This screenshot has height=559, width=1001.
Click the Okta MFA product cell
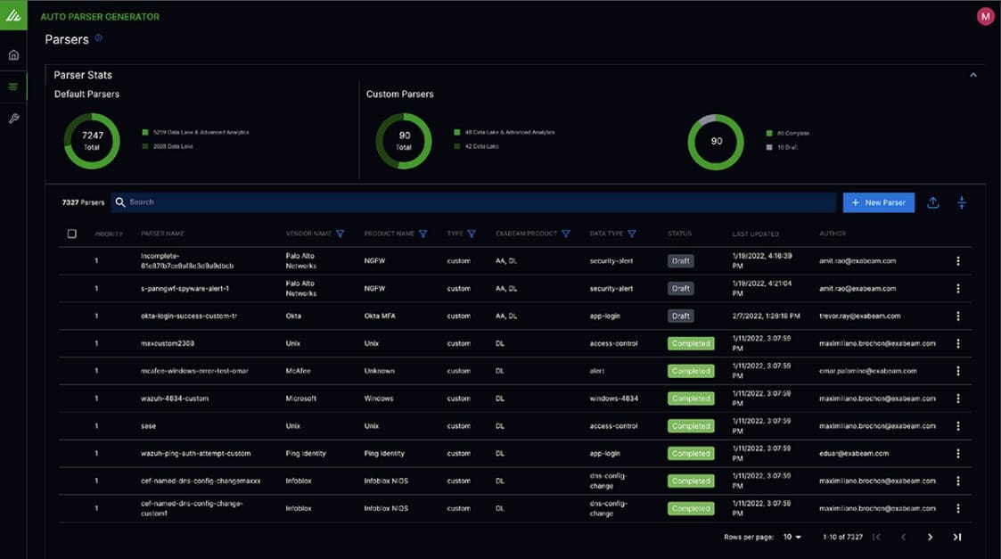click(379, 316)
